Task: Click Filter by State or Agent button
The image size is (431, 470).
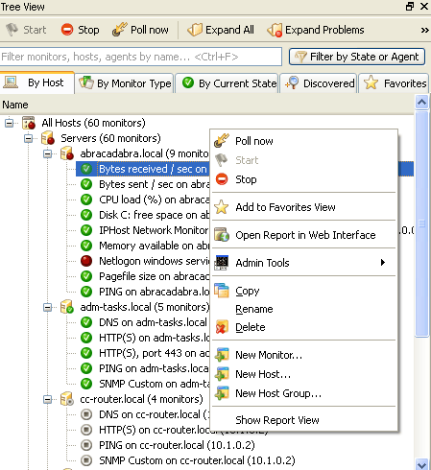Action: click(x=357, y=57)
